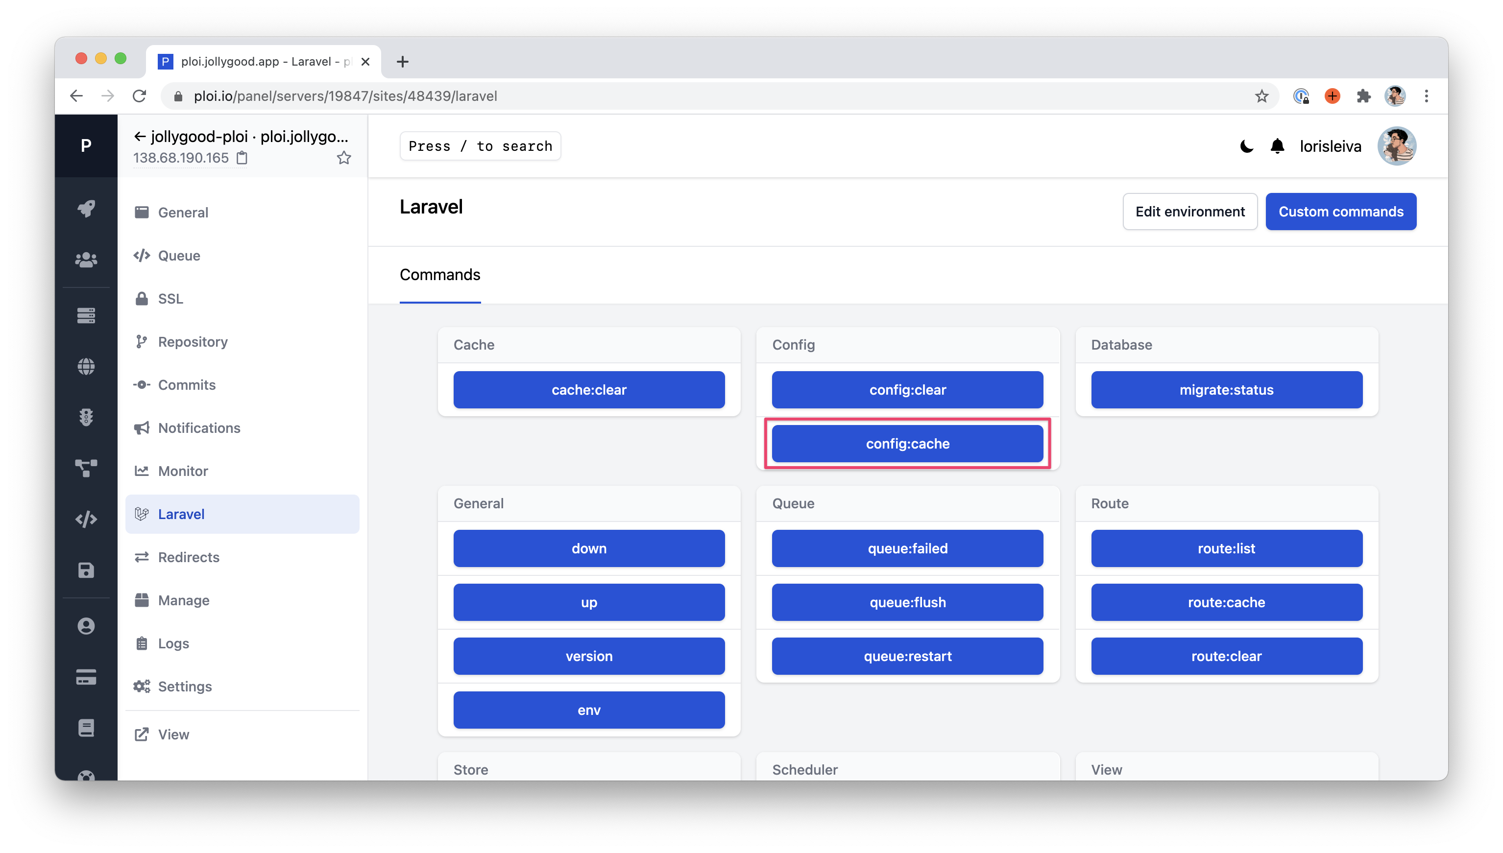Bookmark page with browser star icon
1503x853 pixels.
pyautogui.click(x=1261, y=96)
